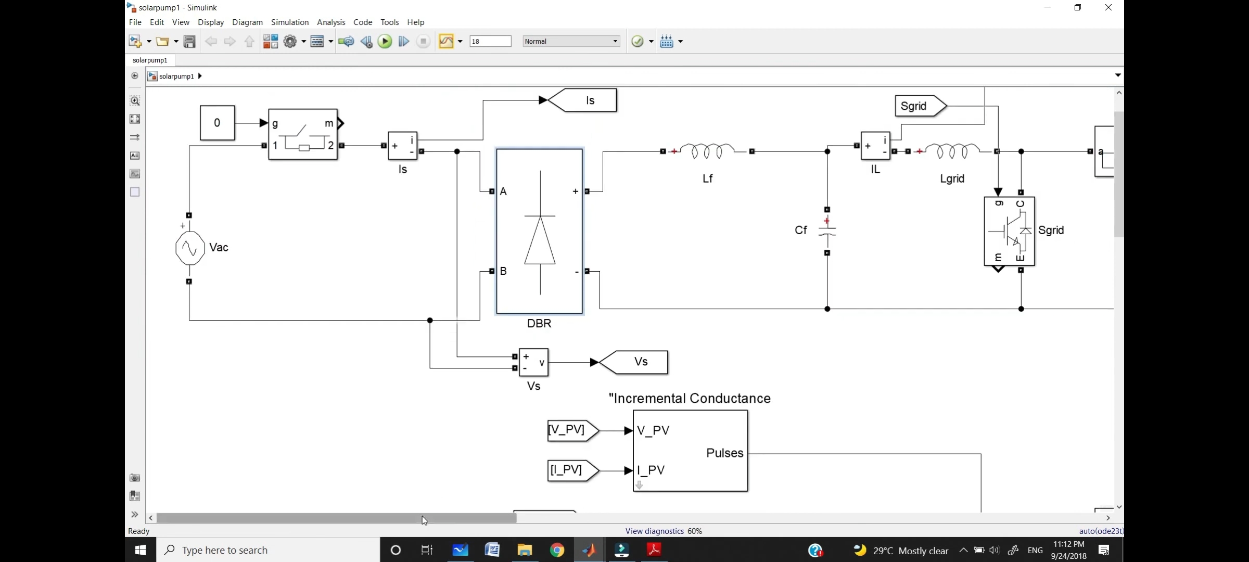Select simulation stop time input field
Viewport: 1249px width, 562px height.
tap(489, 42)
